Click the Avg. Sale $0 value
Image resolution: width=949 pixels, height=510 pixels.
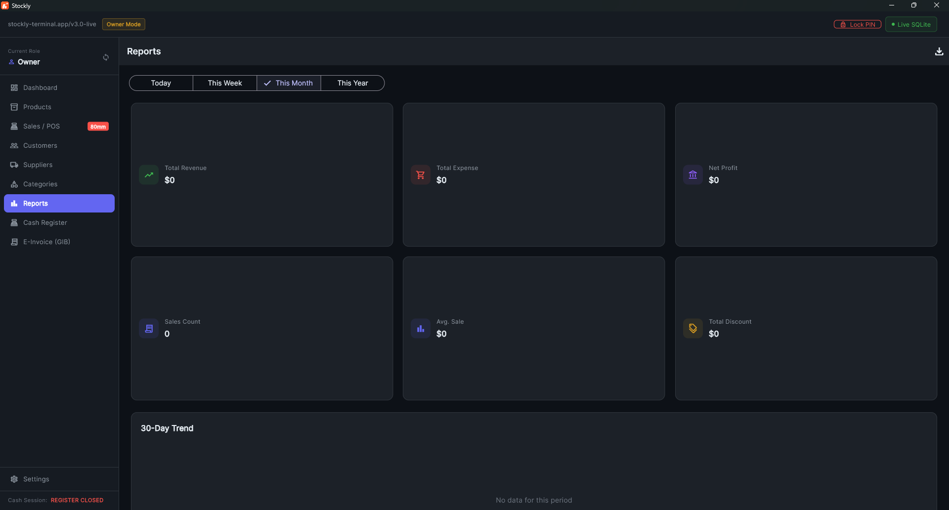click(441, 334)
